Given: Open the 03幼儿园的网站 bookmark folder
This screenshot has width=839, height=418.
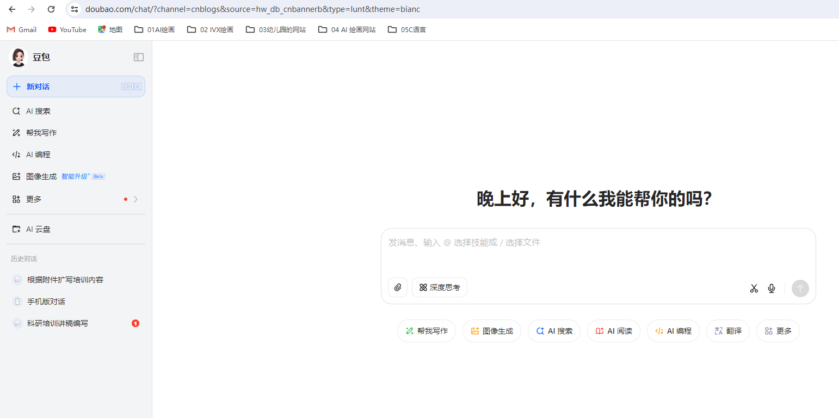Looking at the screenshot, I should (276, 29).
